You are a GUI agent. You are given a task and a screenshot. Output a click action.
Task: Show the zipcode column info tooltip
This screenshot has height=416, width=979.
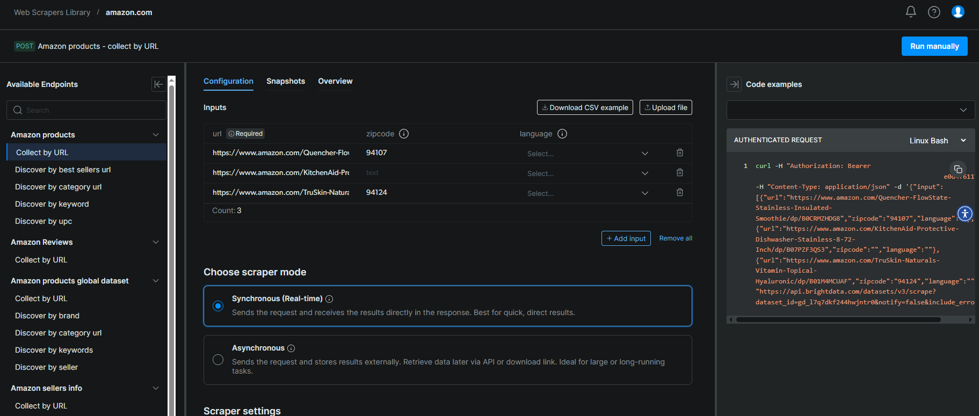(x=404, y=134)
